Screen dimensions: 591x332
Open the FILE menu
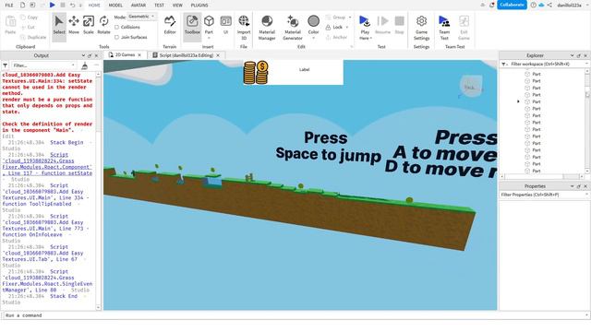(9, 6)
